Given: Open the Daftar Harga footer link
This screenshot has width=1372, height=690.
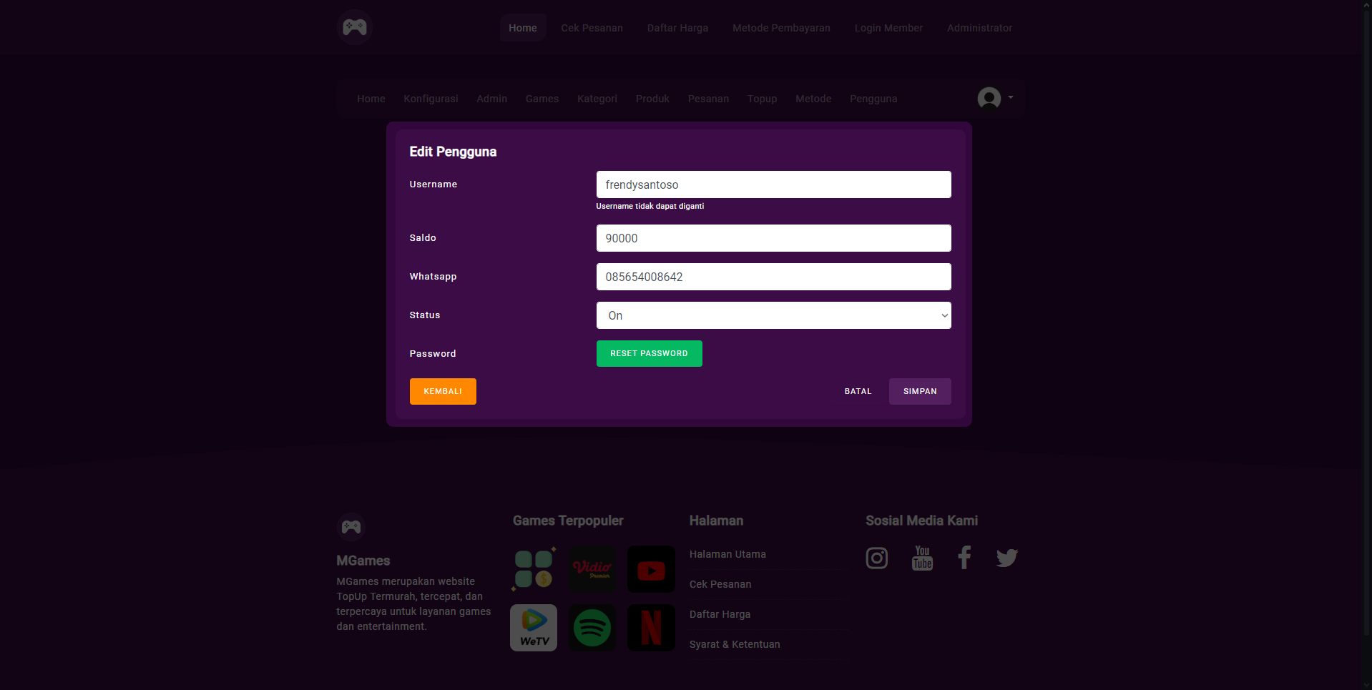Looking at the screenshot, I should pos(720,614).
